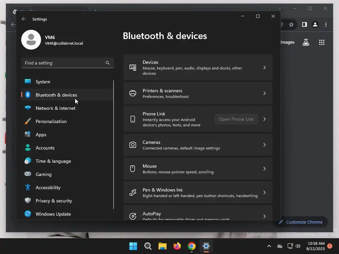Click the Devices keyboard icon
The height and width of the screenshot is (254, 339).
coord(133,67)
